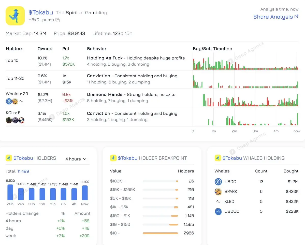The image size is (305, 245).
Task: Click the Holding As Fuck behavior text
Action: (x=105, y=58)
